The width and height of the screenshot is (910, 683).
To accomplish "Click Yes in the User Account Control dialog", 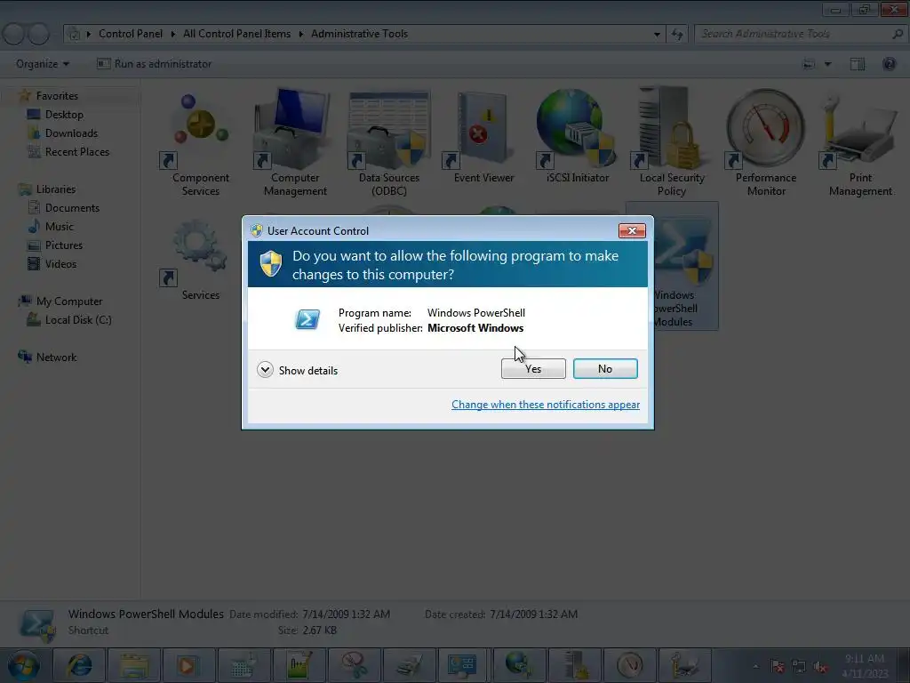I will 533,369.
